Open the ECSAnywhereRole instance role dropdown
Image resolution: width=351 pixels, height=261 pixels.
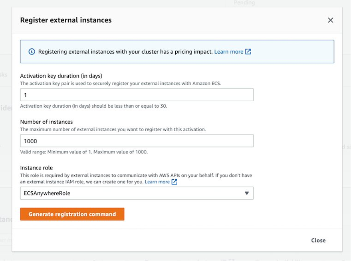coord(137,193)
